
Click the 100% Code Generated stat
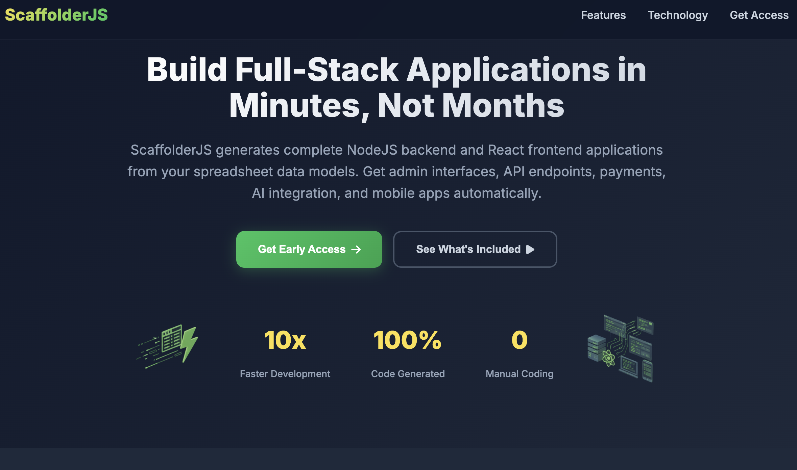pos(407,353)
